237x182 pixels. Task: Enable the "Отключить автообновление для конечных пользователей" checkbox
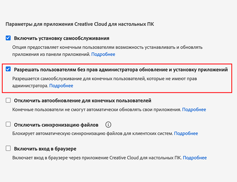pyautogui.click(x=8, y=101)
